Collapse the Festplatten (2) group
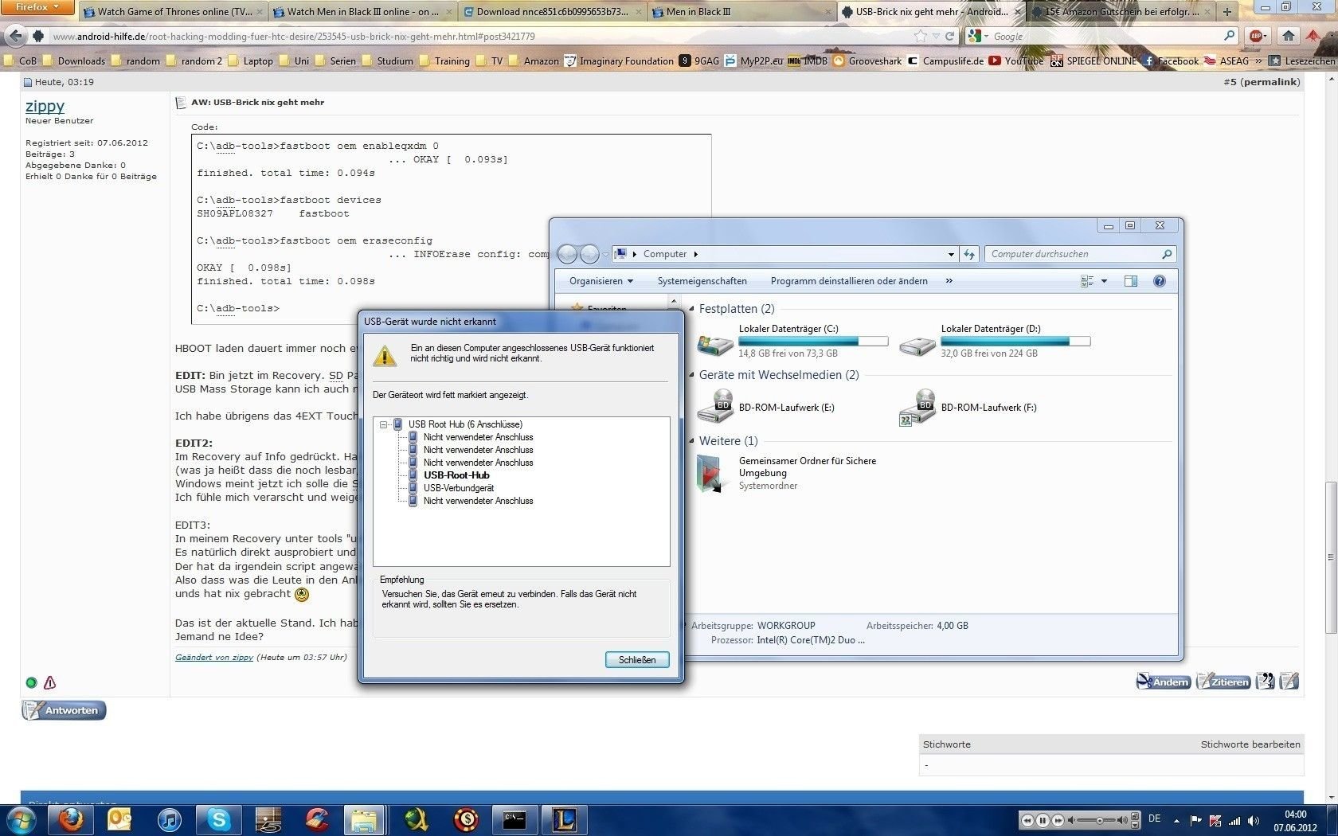Image resolution: width=1338 pixels, height=836 pixels. [x=691, y=309]
